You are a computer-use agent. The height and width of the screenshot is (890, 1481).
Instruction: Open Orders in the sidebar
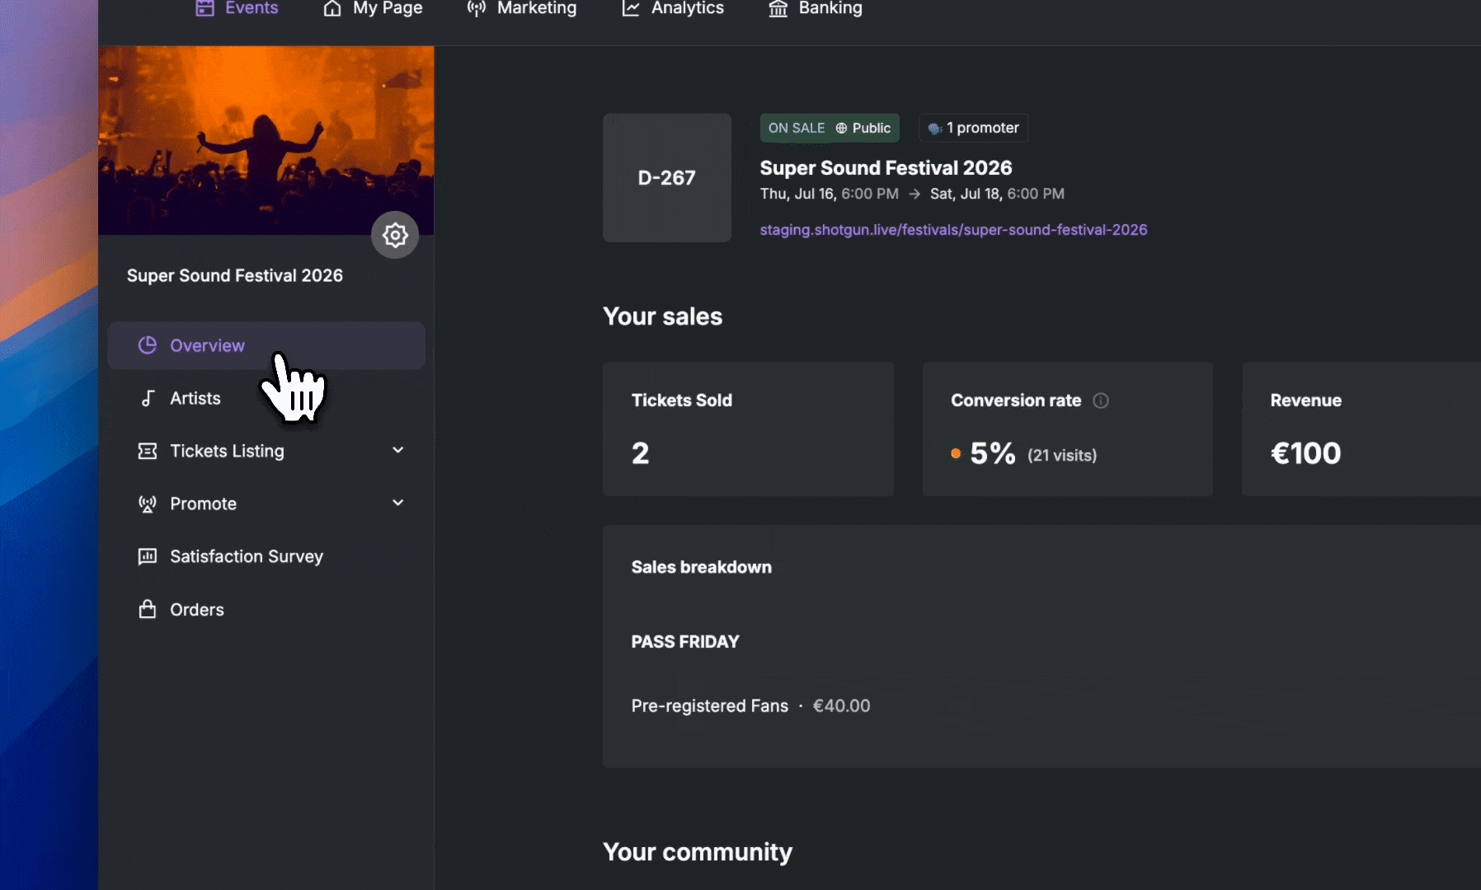[x=266, y=609]
